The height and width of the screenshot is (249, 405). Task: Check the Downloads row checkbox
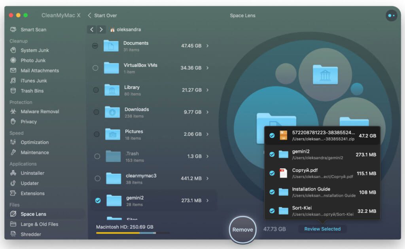[96, 112]
